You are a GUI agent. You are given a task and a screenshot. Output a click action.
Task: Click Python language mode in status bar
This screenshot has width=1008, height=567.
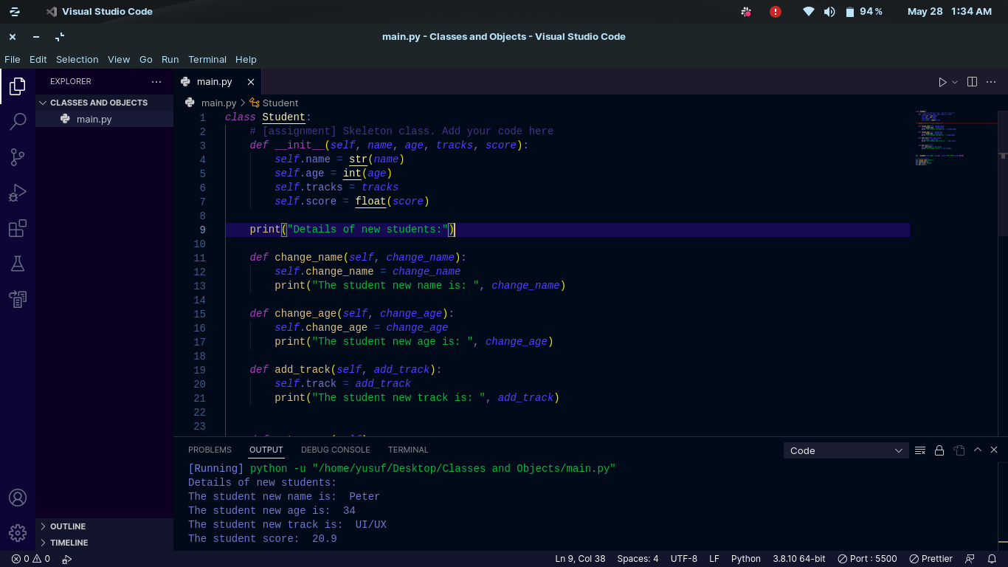pyautogui.click(x=745, y=559)
